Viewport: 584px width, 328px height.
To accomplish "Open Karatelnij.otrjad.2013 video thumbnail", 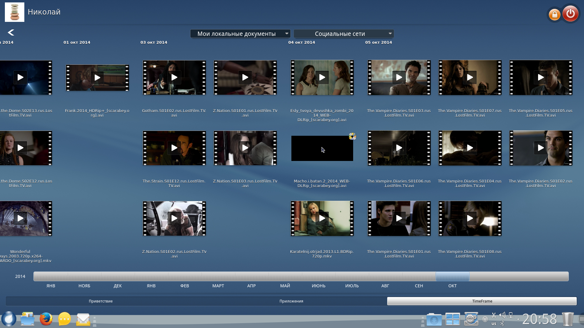I will [322, 218].
